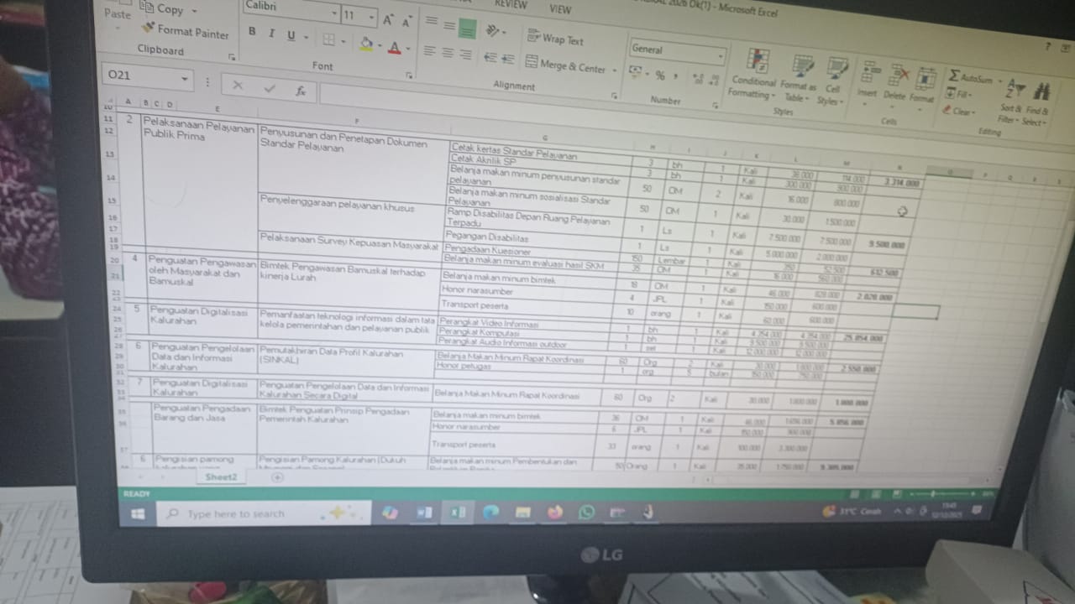Apply the yellow fill color bucket

pyautogui.click(x=366, y=43)
